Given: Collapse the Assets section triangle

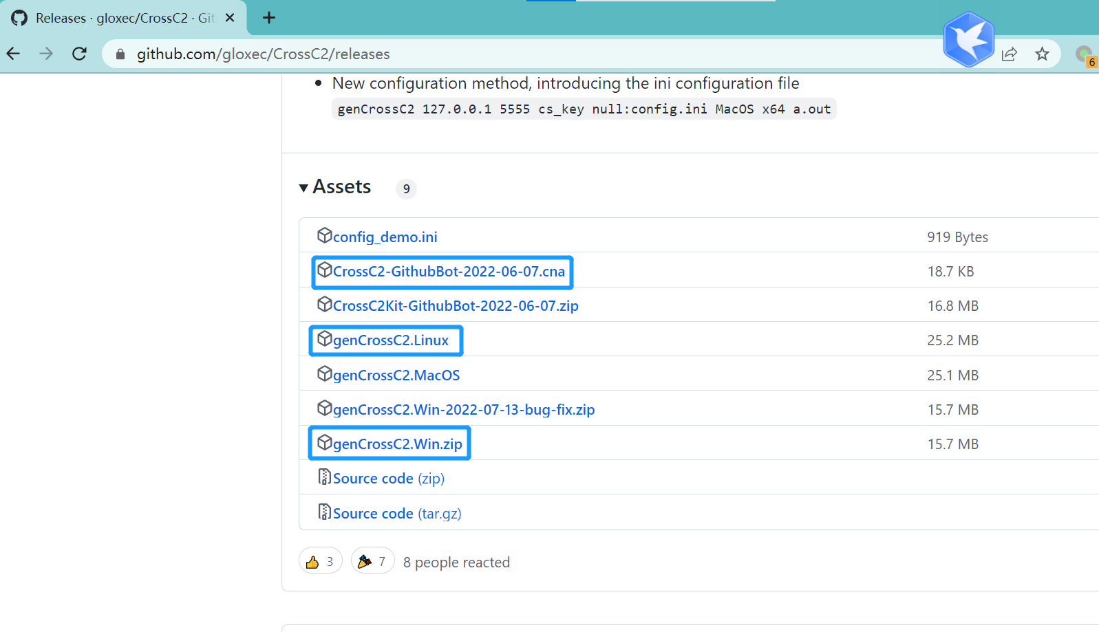Looking at the screenshot, I should [x=303, y=188].
